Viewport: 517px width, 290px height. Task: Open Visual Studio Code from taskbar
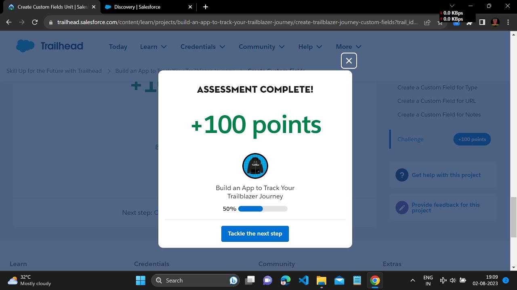pos(304,280)
